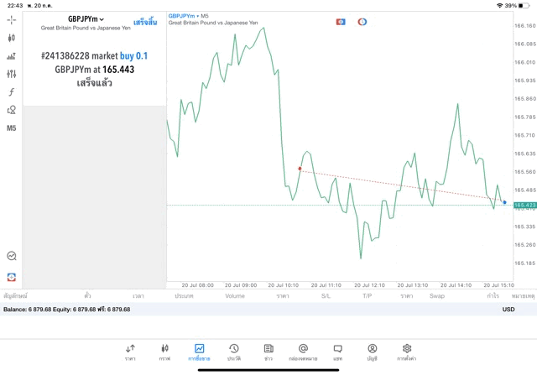537x375 pixels.
Task: Tap the 165.423 current price tag
Action: point(524,206)
